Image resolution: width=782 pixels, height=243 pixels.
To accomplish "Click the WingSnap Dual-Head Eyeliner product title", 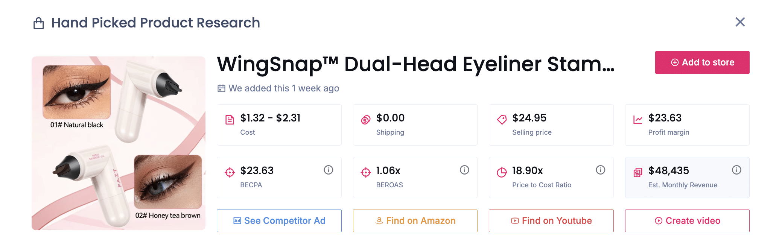I will click(x=415, y=64).
